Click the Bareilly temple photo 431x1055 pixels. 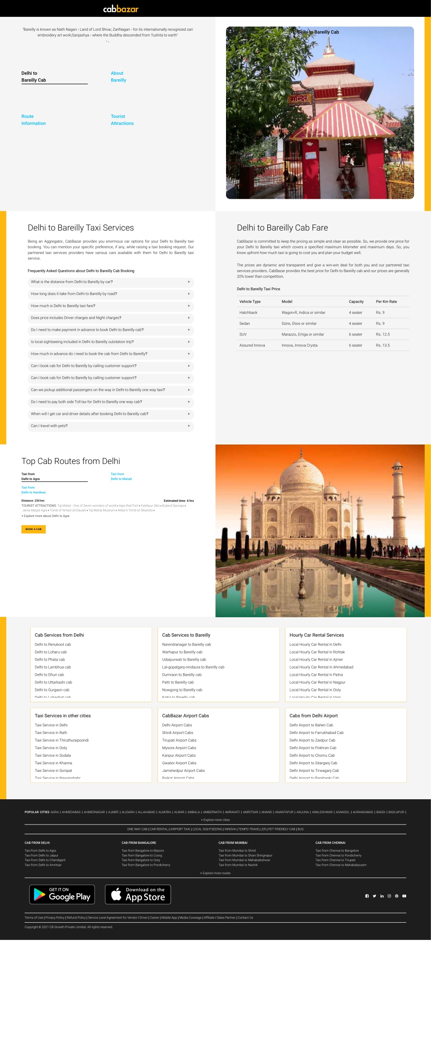coord(320,113)
